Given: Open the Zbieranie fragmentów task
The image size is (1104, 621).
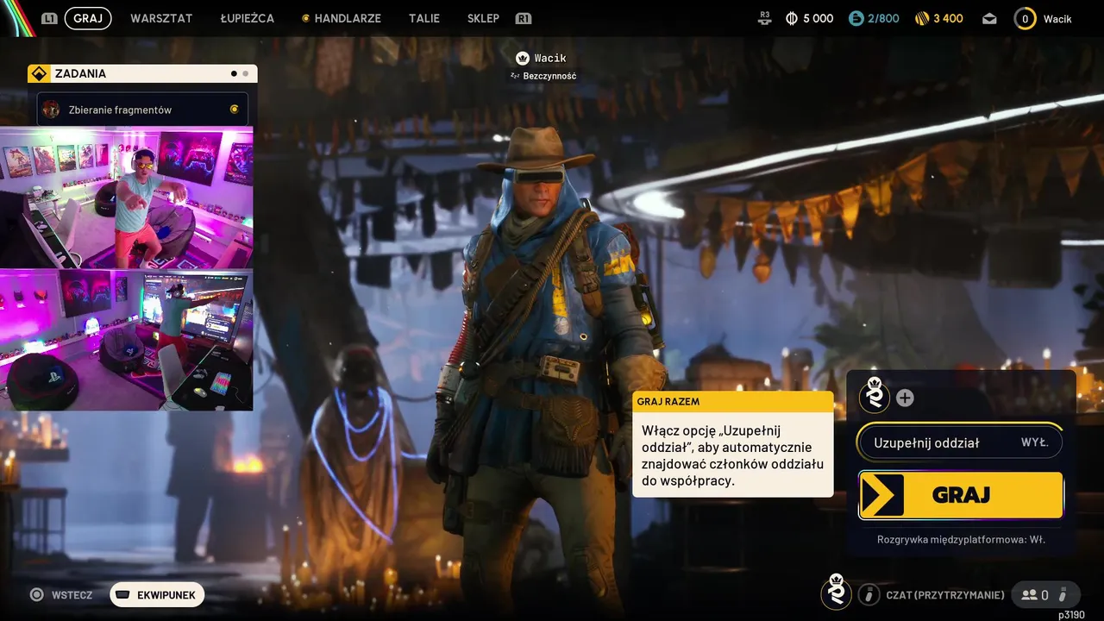Looking at the screenshot, I should (x=142, y=110).
